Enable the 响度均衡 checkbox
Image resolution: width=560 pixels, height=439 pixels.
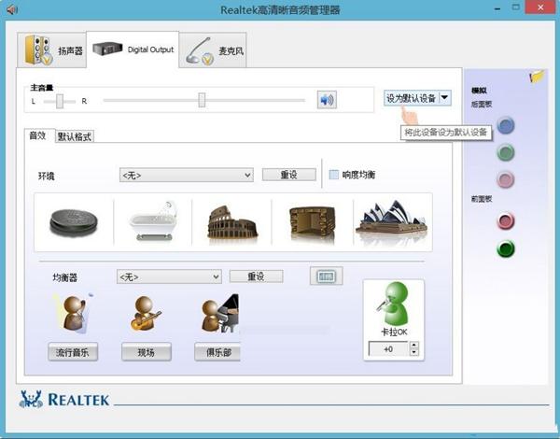334,175
